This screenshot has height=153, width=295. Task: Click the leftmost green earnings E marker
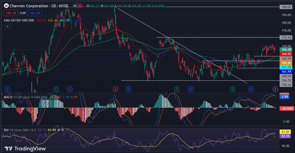[x=56, y=89]
